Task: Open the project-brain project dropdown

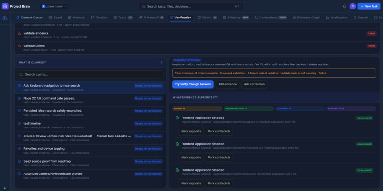Action: point(54,6)
